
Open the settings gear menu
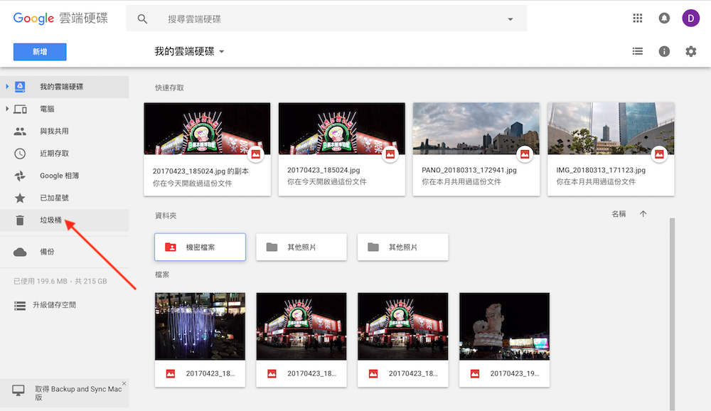[690, 51]
